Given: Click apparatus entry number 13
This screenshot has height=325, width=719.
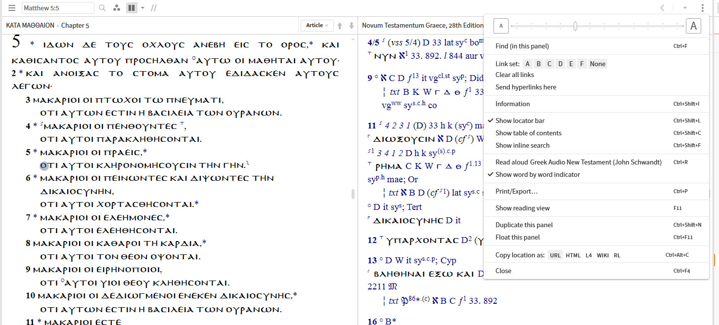Looking at the screenshot, I should pyautogui.click(x=372, y=260).
